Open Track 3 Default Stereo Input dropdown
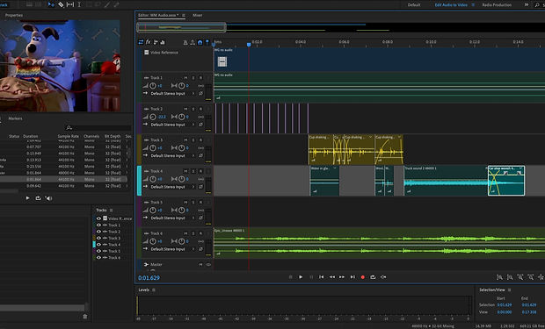Viewport: 545px width, 329px height. [173, 156]
